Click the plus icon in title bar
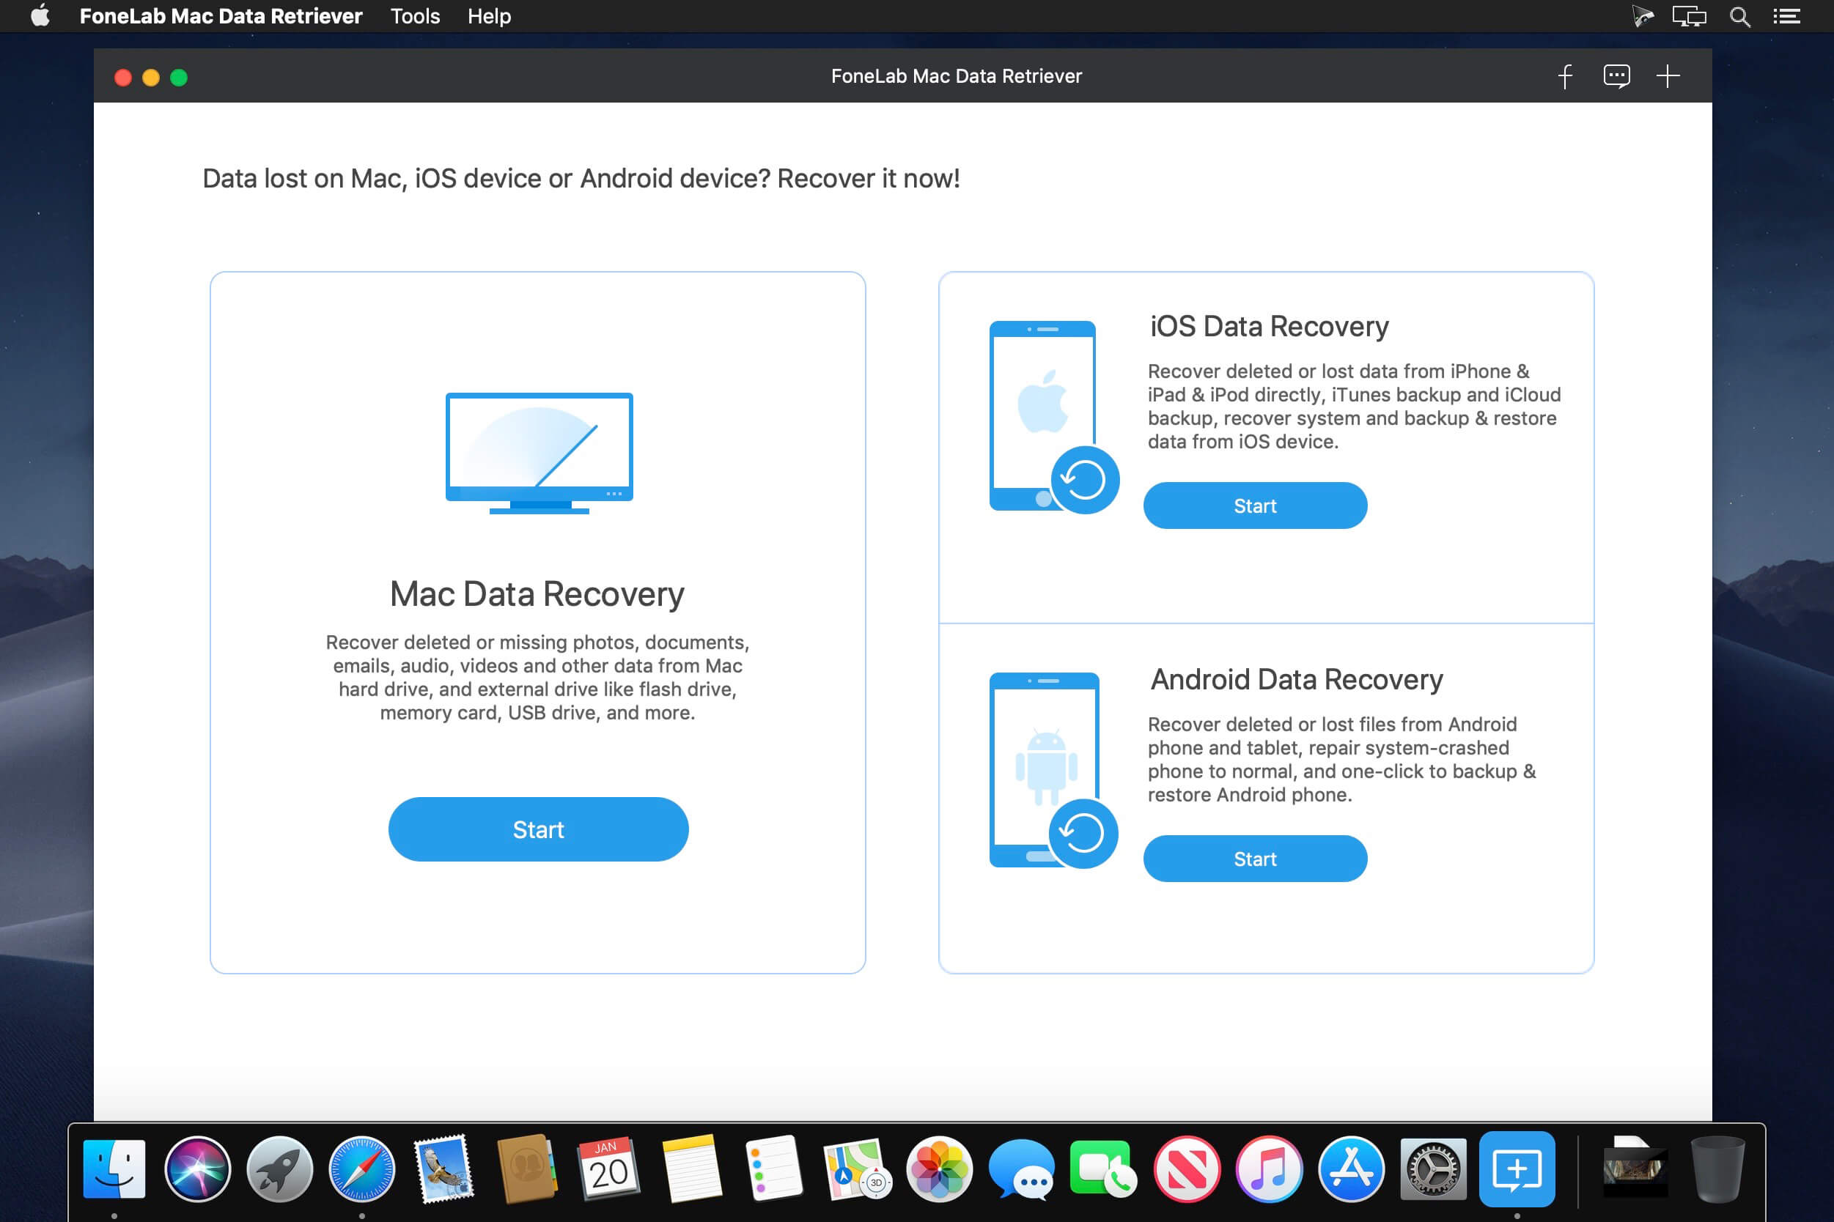The width and height of the screenshot is (1834, 1222). (x=1667, y=76)
